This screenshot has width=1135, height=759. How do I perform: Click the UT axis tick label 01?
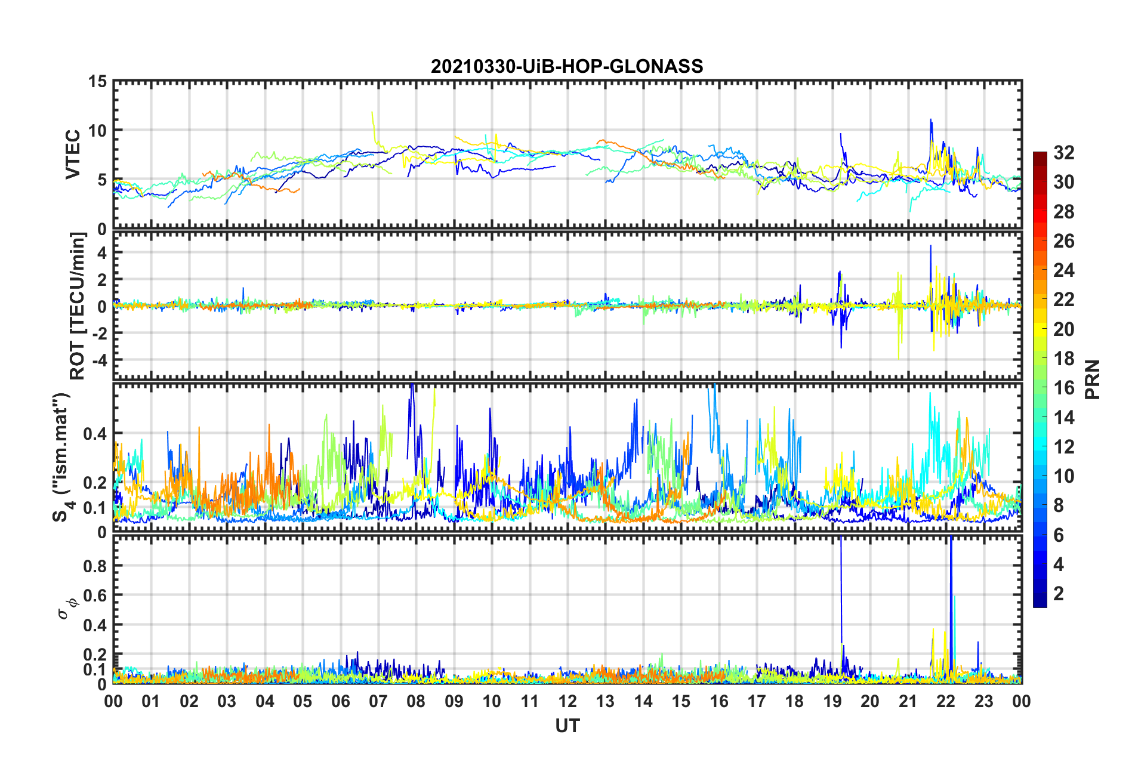coord(151,701)
